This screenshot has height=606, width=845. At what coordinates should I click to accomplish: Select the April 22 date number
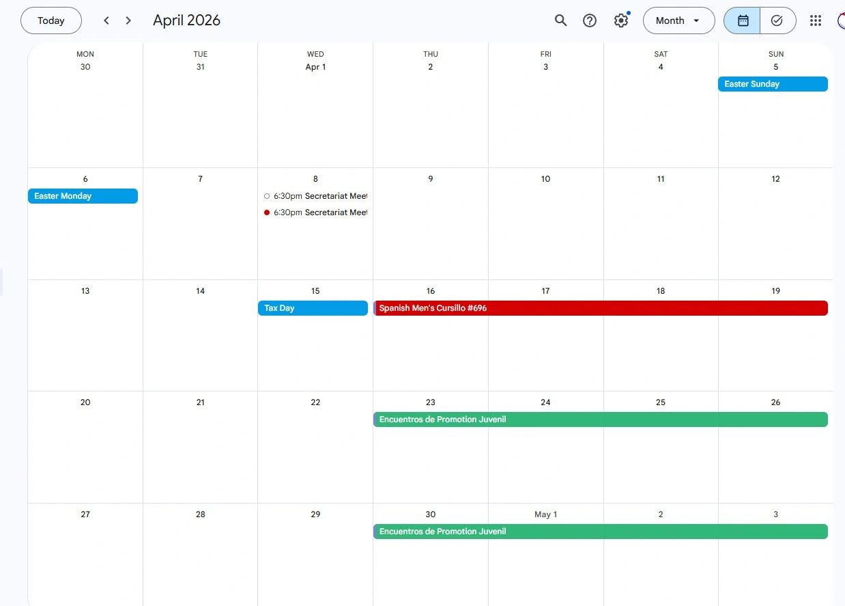tap(315, 402)
